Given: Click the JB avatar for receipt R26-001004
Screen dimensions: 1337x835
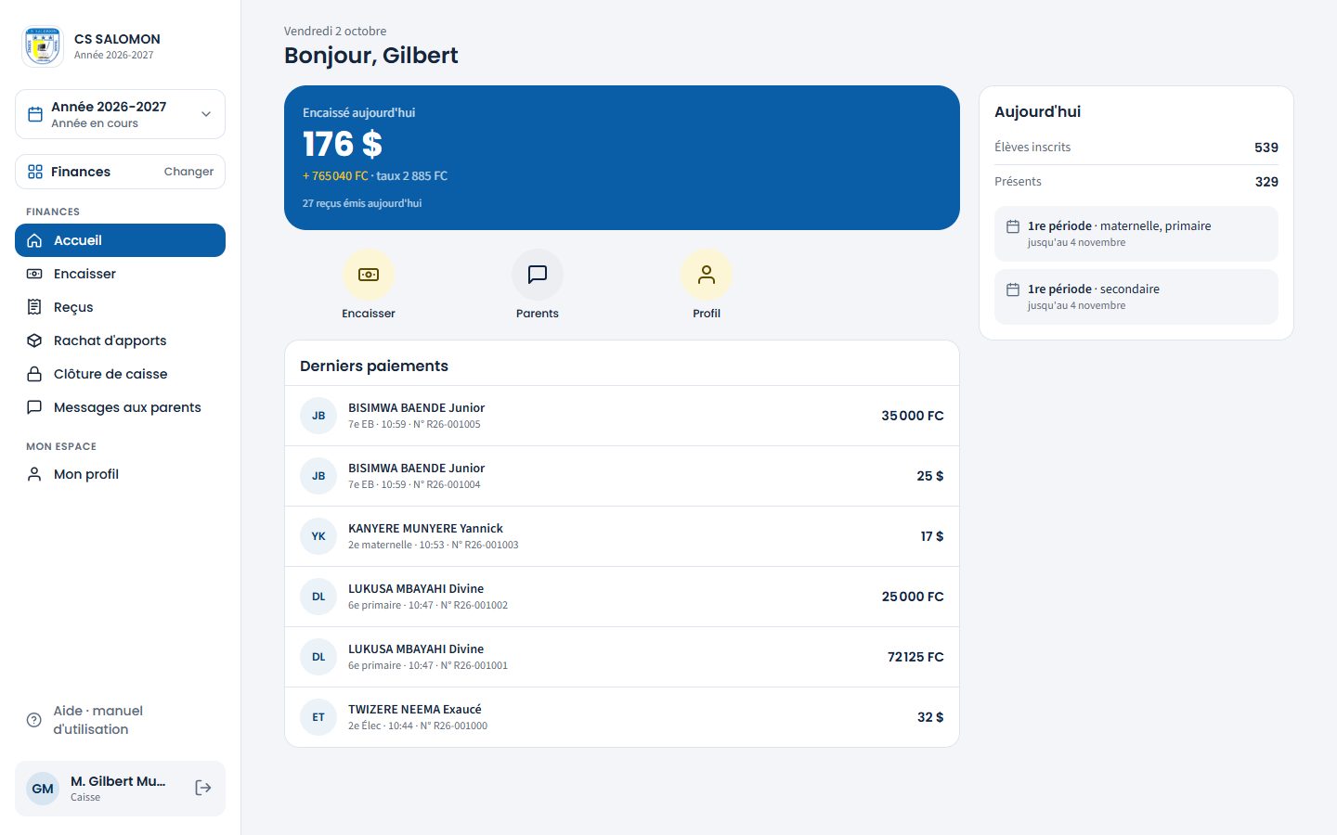Looking at the screenshot, I should [x=318, y=476].
